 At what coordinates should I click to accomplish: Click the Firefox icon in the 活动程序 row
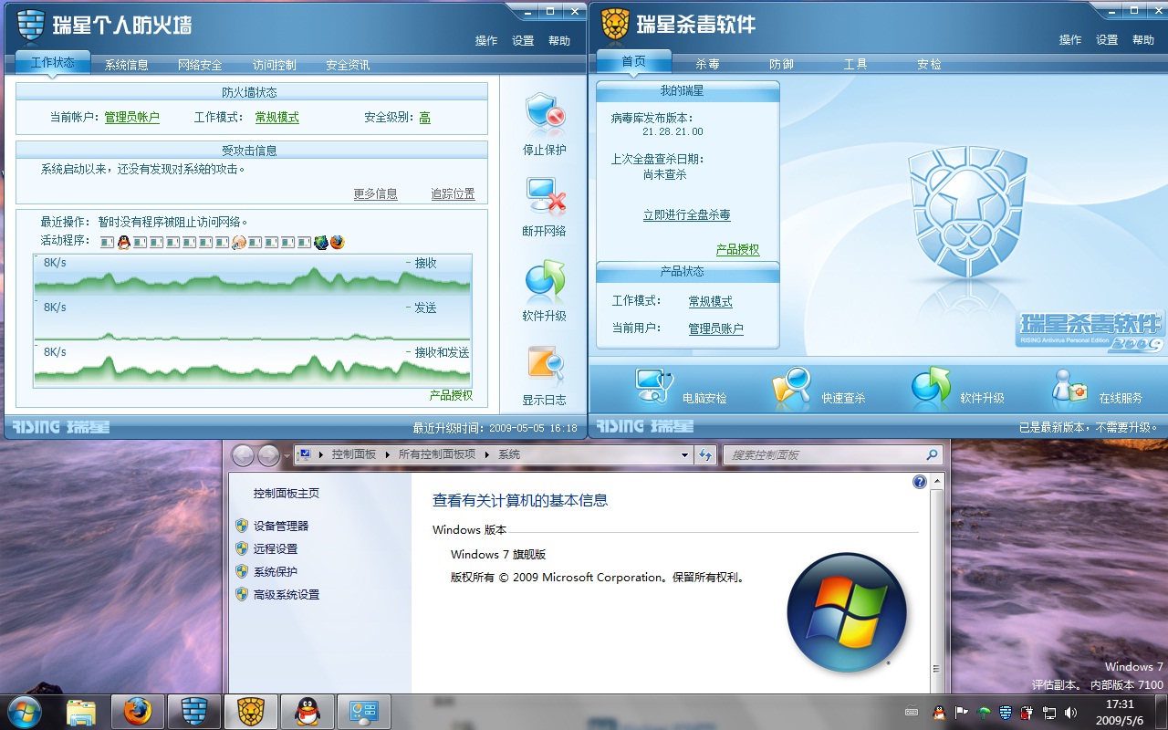(x=337, y=242)
